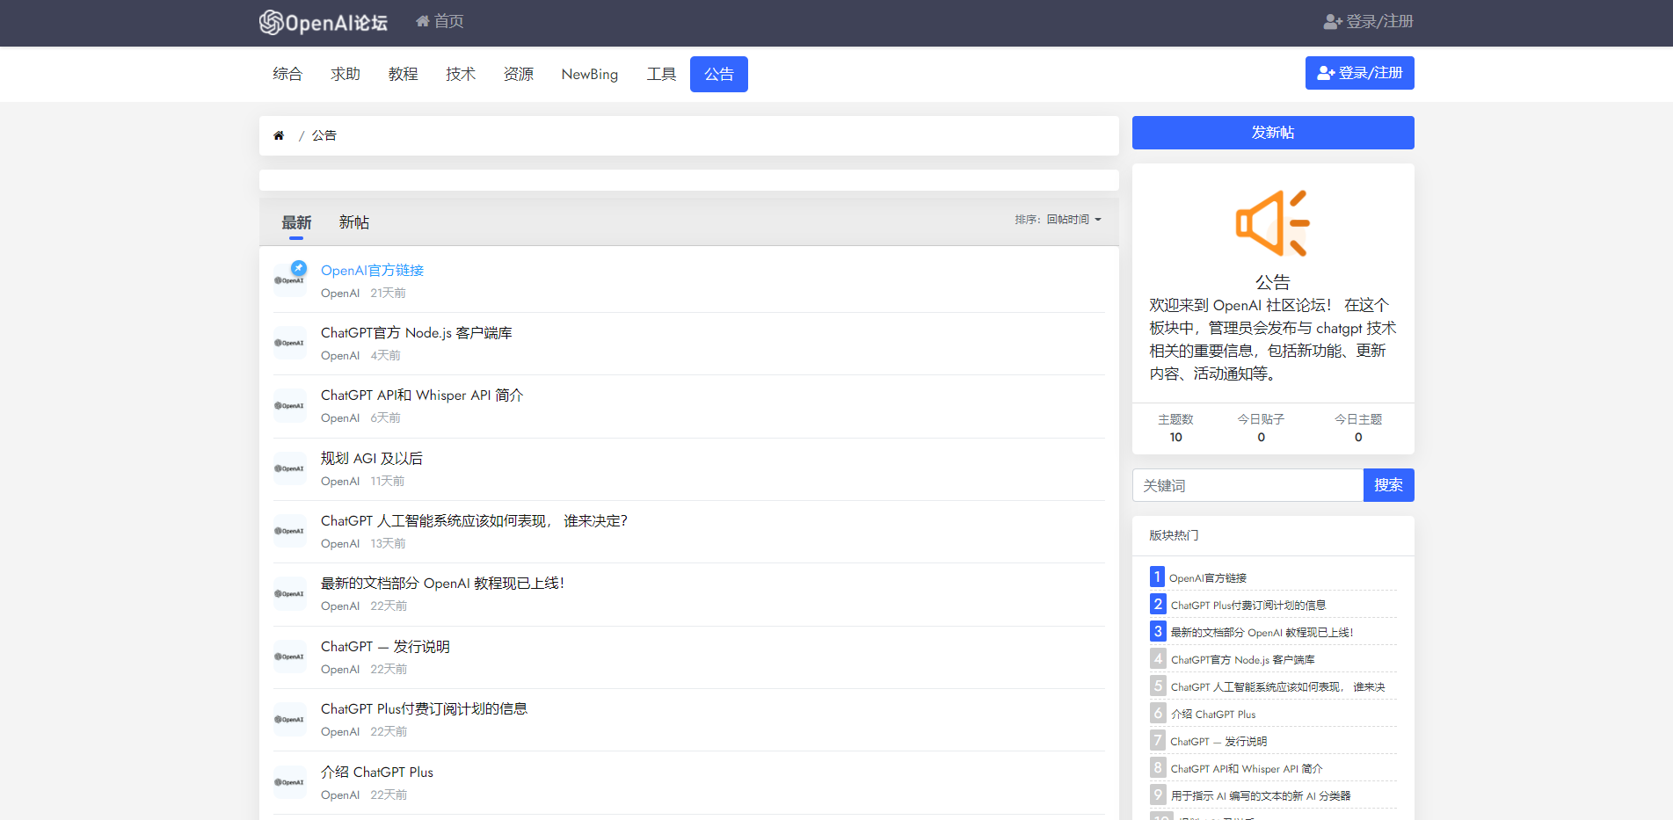Click the 公告 breadcrumb link
1673x820 pixels.
click(x=324, y=135)
